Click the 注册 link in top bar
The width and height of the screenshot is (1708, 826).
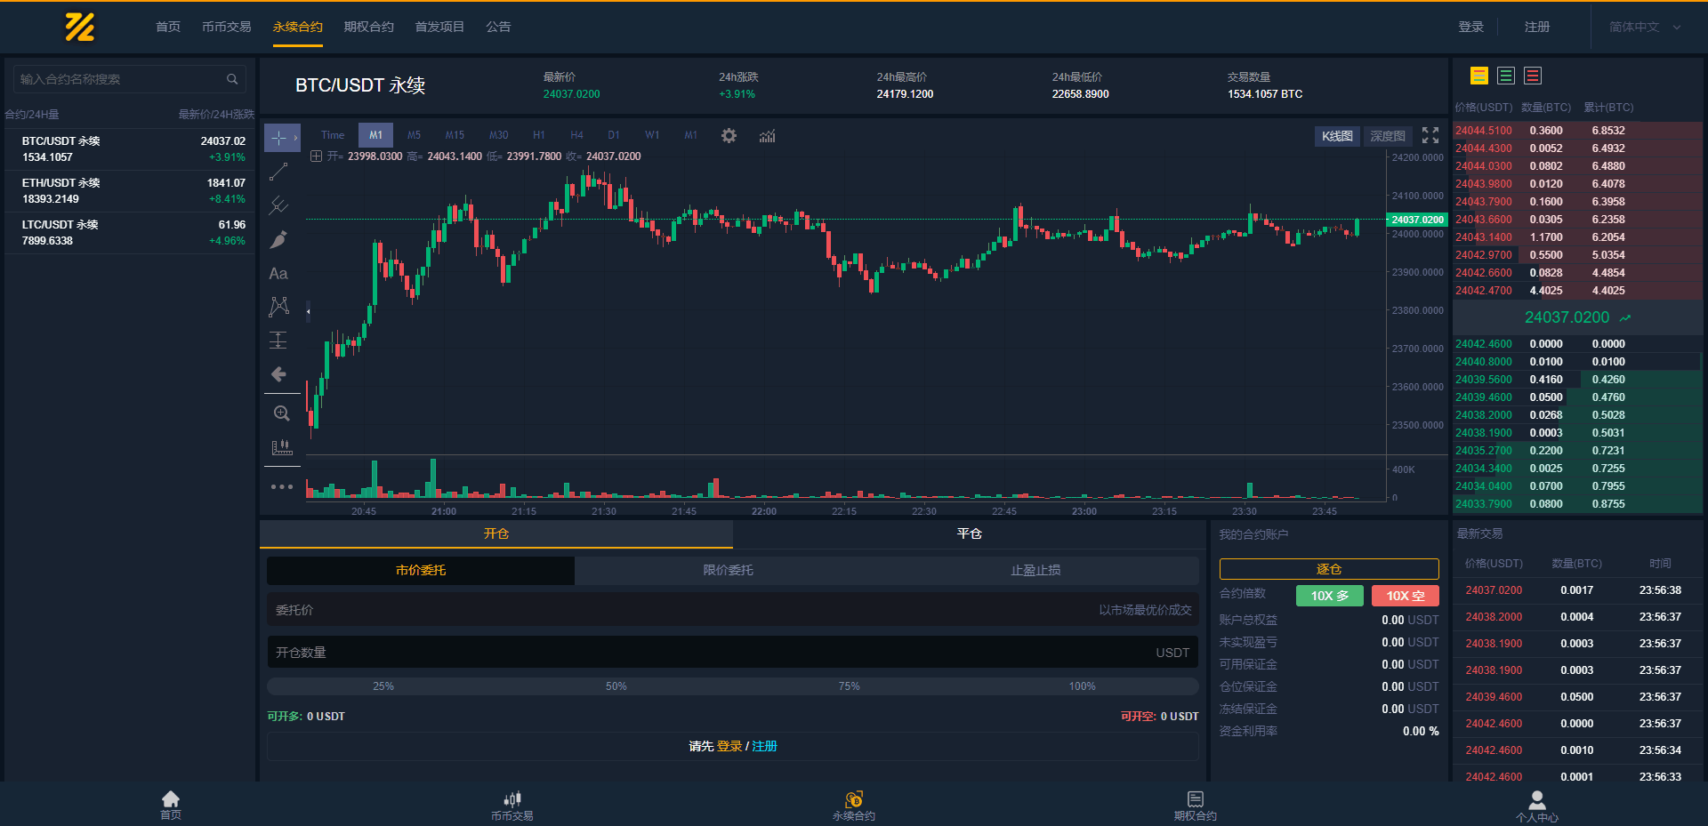pos(1536,27)
